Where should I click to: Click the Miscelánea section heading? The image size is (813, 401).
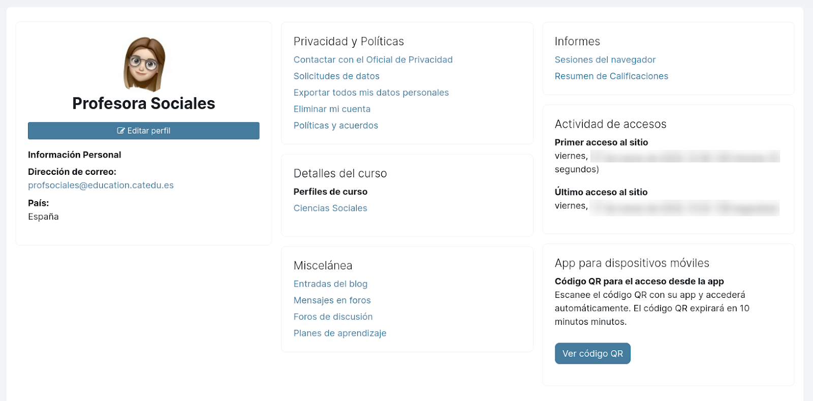click(x=323, y=266)
